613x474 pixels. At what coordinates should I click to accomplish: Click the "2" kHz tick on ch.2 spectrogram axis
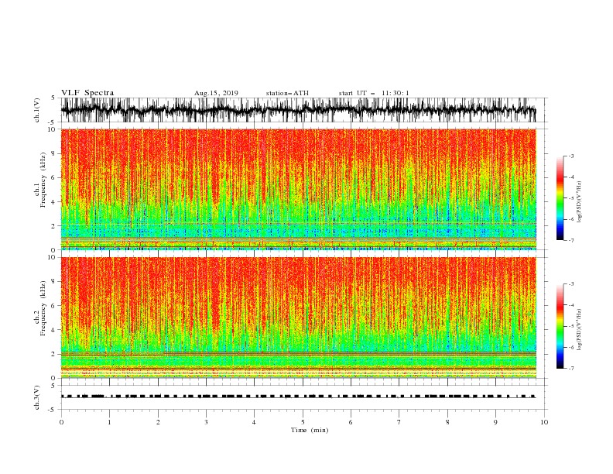click(55, 354)
